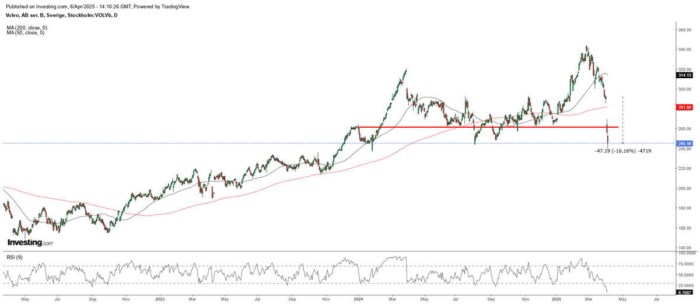Click the red horizontal support line at 260
Screen dimensions: 700x304
[x=488, y=127]
